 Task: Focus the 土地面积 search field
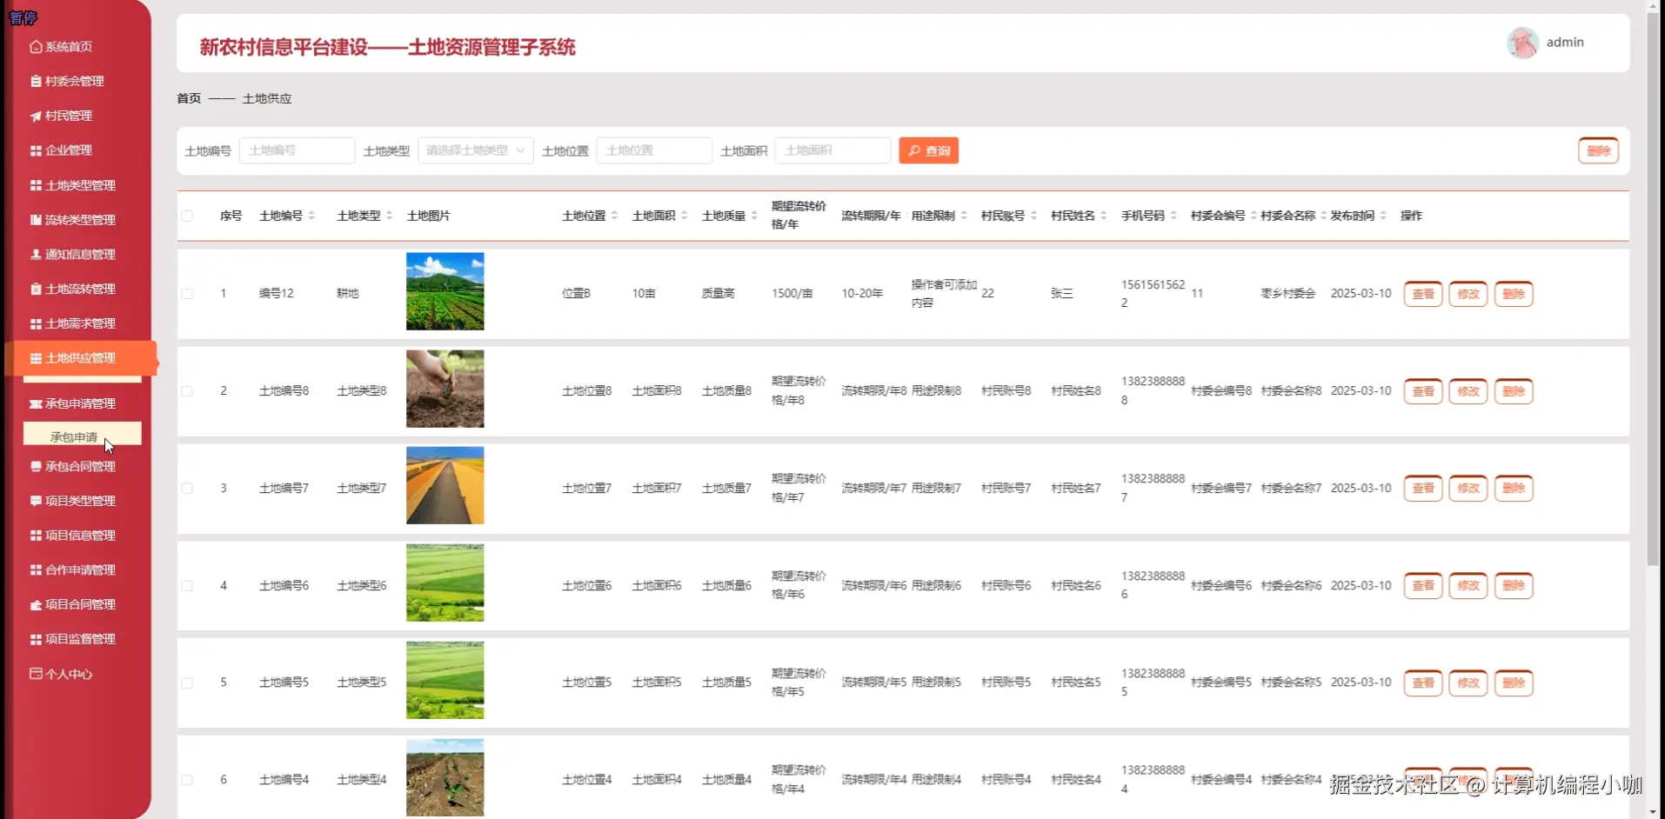click(x=832, y=150)
